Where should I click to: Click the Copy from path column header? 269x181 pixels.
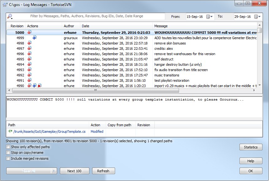click(x=121, y=125)
